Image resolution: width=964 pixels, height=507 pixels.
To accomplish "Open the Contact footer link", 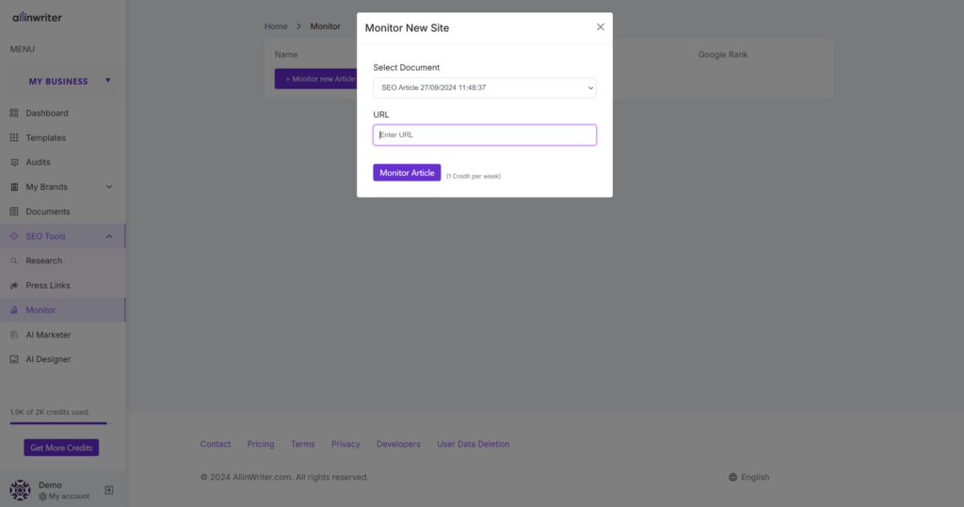I will (216, 444).
